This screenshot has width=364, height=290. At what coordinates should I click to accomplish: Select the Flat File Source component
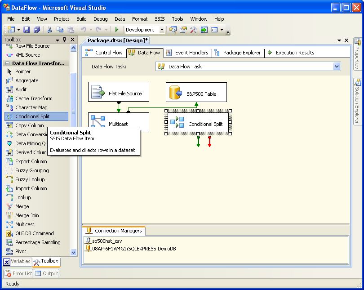pos(119,94)
